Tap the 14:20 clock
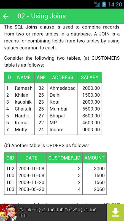This screenshot has width=124, height=221. [115, 4]
